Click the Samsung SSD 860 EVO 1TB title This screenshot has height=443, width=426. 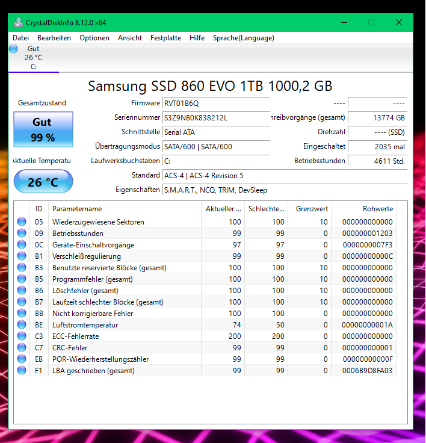coord(210,86)
